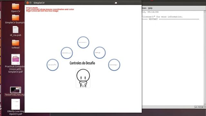Image resolution: width=206 pixels, height=116 pixels.
Task: Open Practical Computer Vision with SimpleCV pdf
Action: point(15,59)
